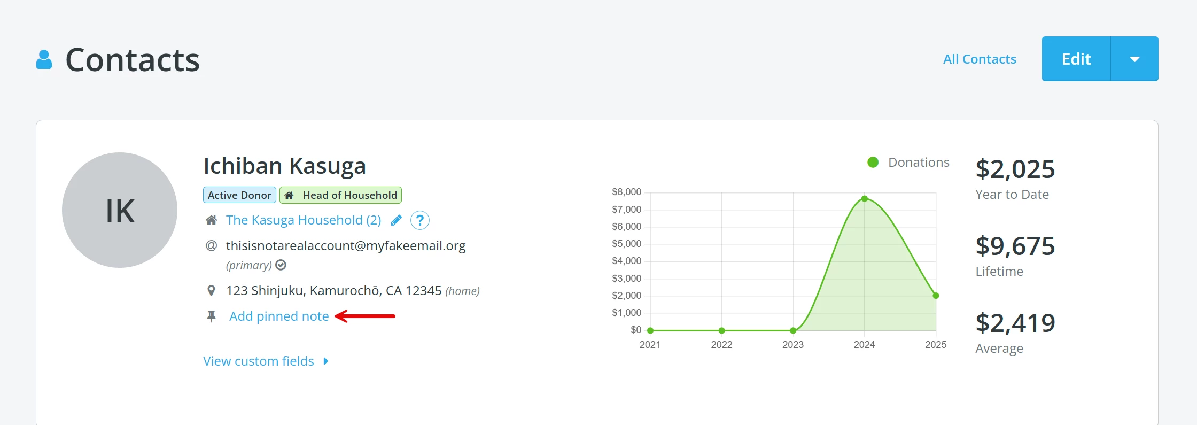Click the Average label
This screenshot has width=1197, height=425.
click(x=999, y=349)
